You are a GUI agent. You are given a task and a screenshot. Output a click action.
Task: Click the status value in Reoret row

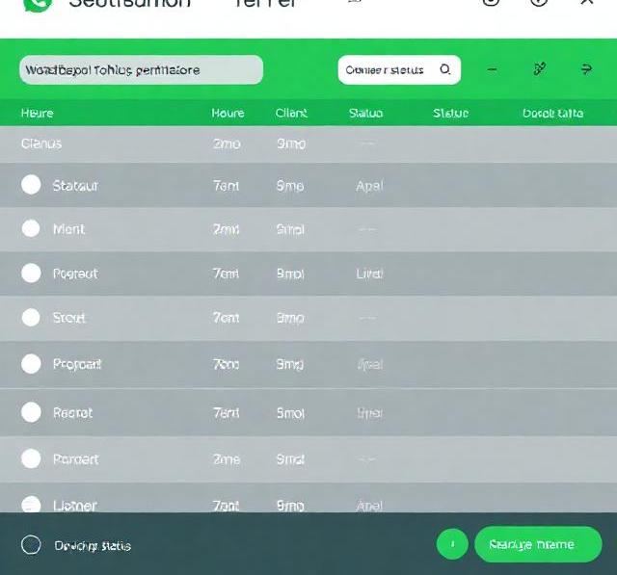click(x=369, y=413)
